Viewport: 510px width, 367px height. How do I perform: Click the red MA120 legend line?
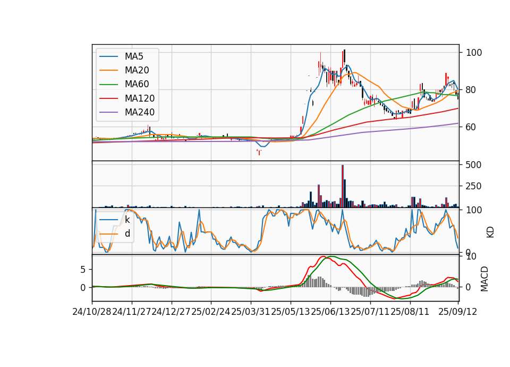[108, 98]
